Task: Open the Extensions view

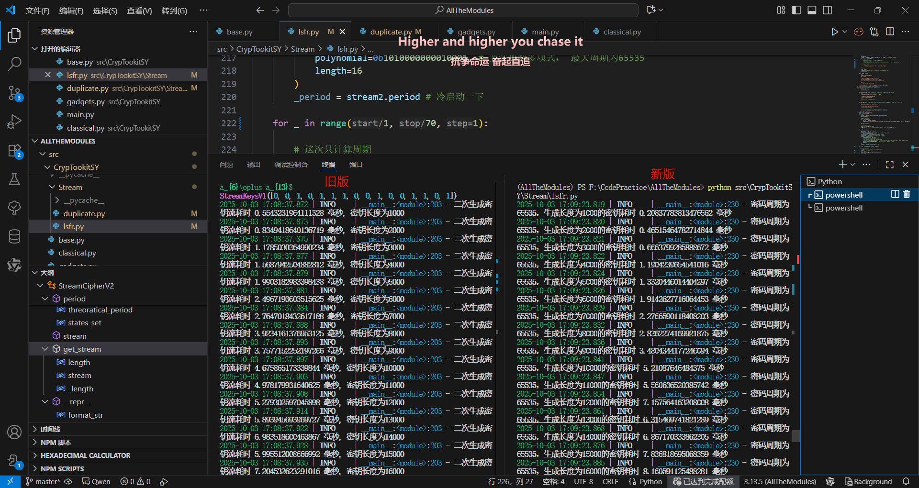Action: [x=14, y=151]
